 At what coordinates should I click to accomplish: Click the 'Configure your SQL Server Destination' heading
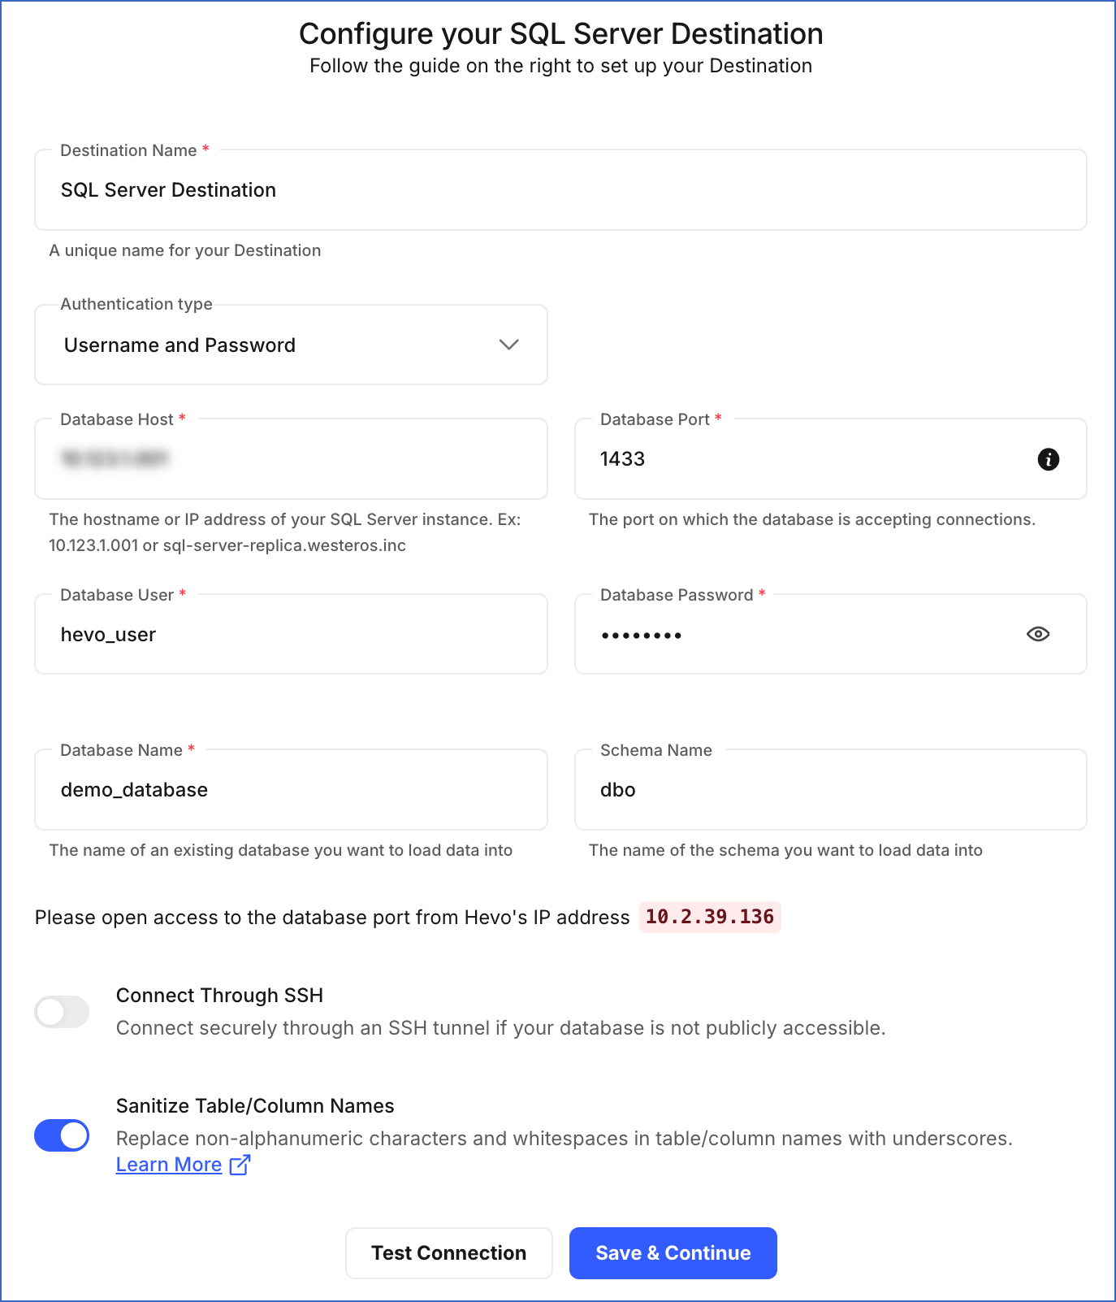click(561, 34)
